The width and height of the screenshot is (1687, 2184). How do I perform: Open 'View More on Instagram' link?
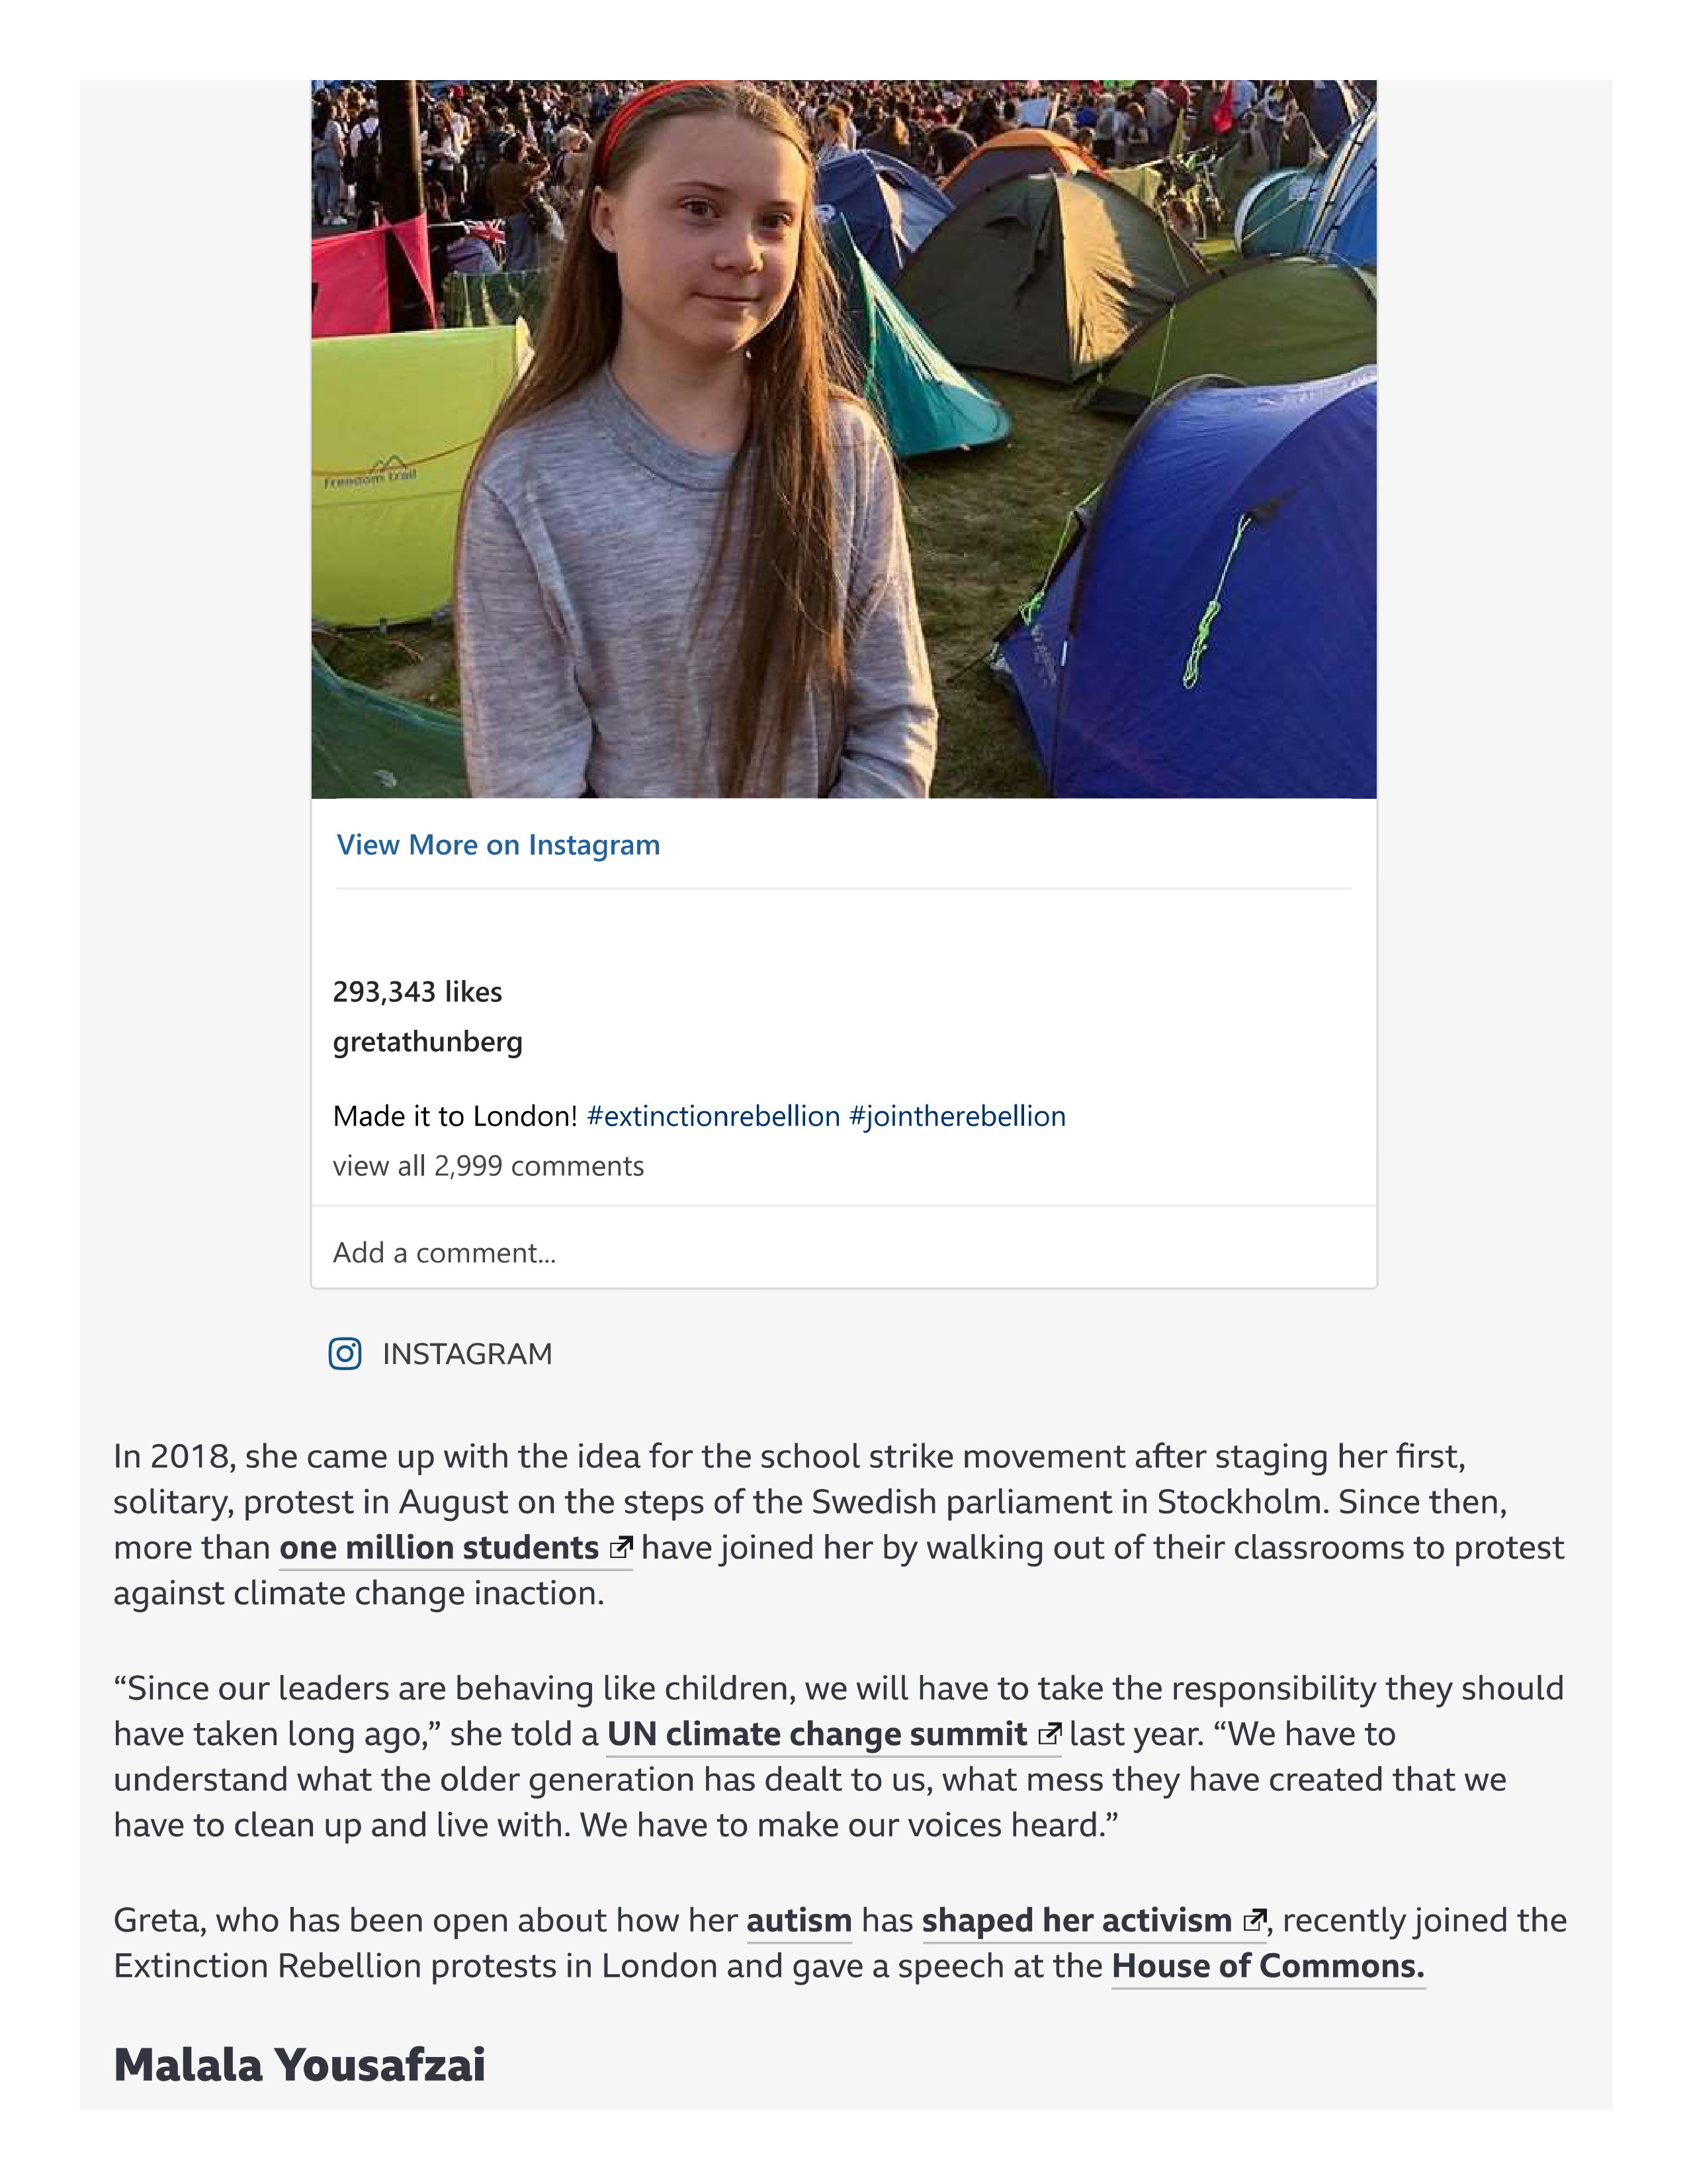click(x=497, y=845)
